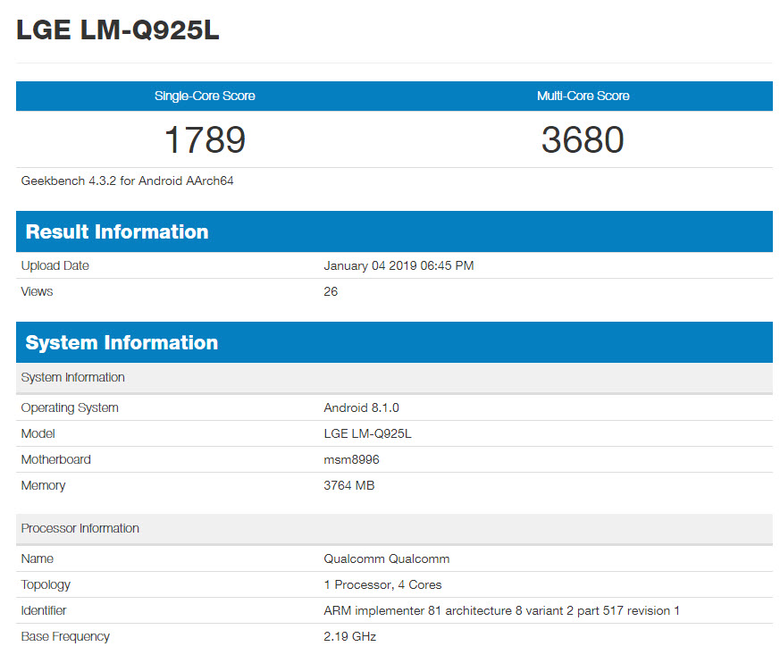Select the "Upload Date" row label
This screenshot has height=655, width=780.
(x=55, y=265)
